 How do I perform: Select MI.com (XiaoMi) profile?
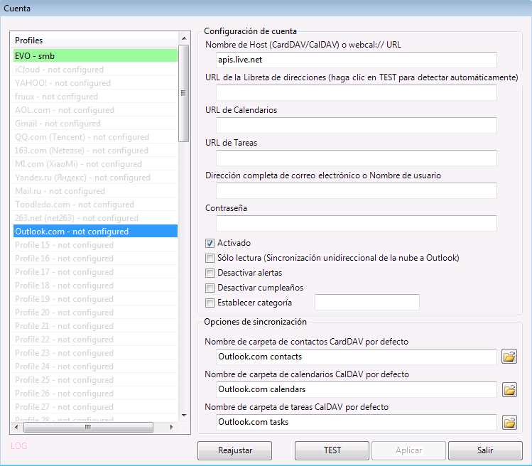95,164
